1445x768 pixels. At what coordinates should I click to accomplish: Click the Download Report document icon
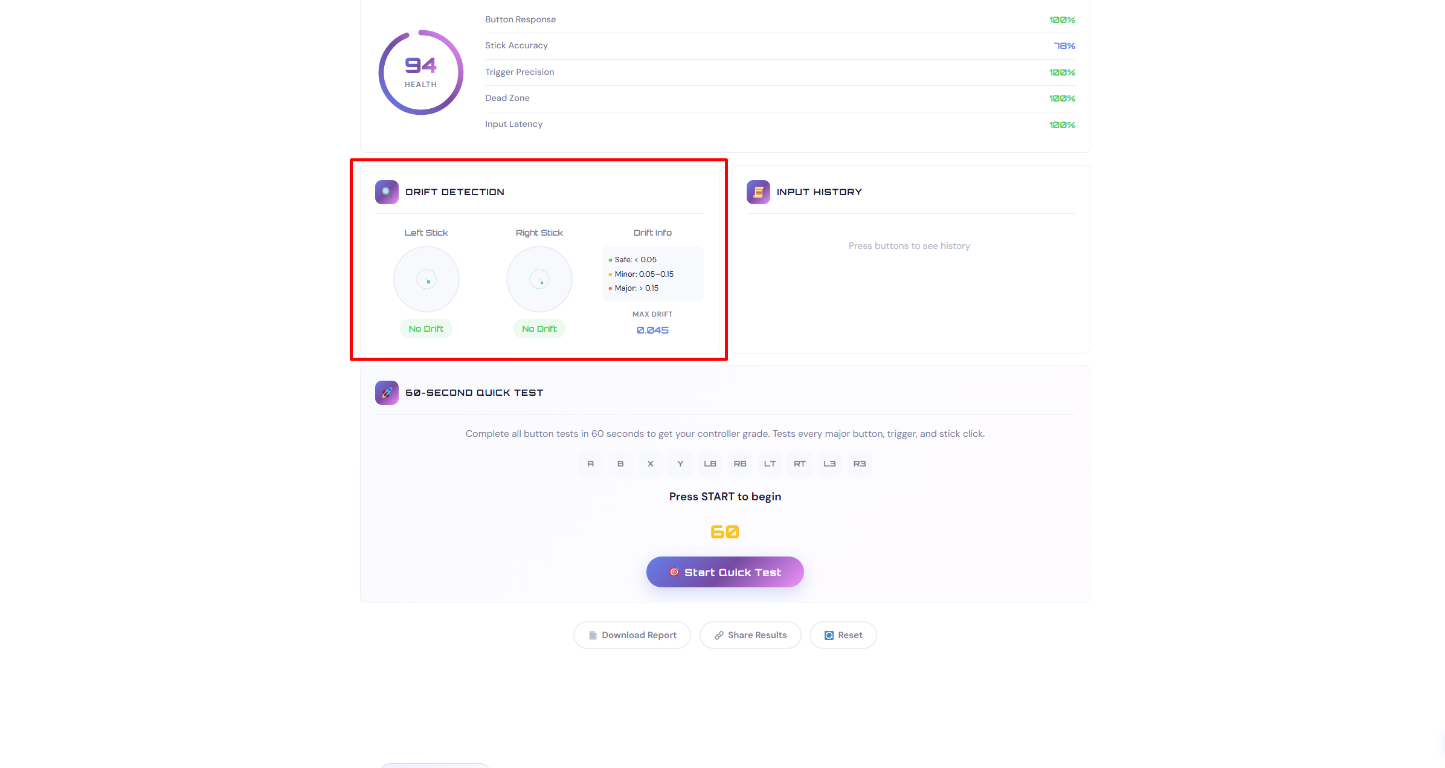[593, 635]
